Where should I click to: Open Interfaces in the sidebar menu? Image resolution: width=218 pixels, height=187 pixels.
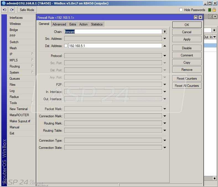click(16, 18)
